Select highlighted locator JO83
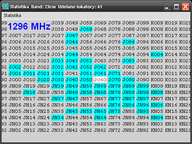 (129, 61)
